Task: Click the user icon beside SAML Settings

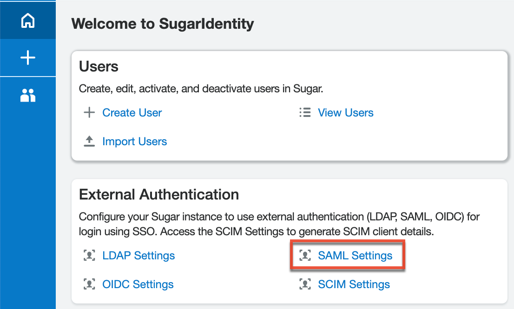Action: 305,255
